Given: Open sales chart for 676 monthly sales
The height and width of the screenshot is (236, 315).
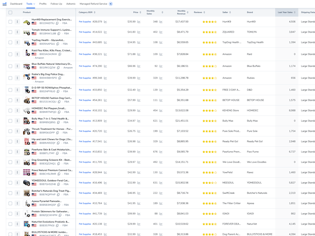Looking at the screenshot, I should pyautogui.click(x=161, y=152).
